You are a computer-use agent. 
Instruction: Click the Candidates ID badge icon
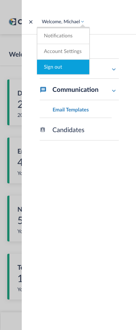pyautogui.click(x=43, y=130)
